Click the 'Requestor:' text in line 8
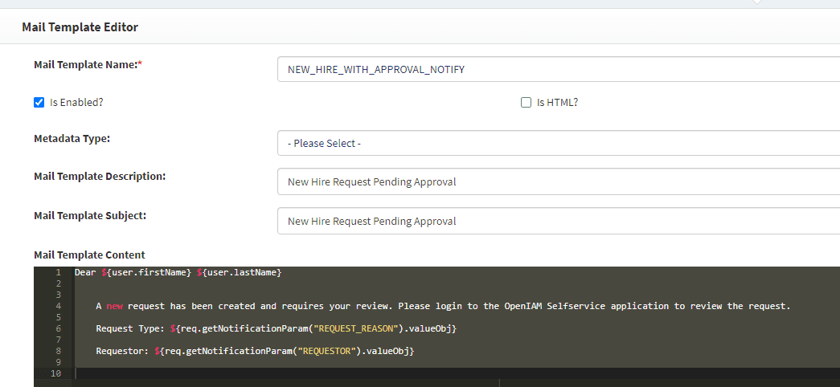Viewport: 840px width, 387px height. [122, 352]
